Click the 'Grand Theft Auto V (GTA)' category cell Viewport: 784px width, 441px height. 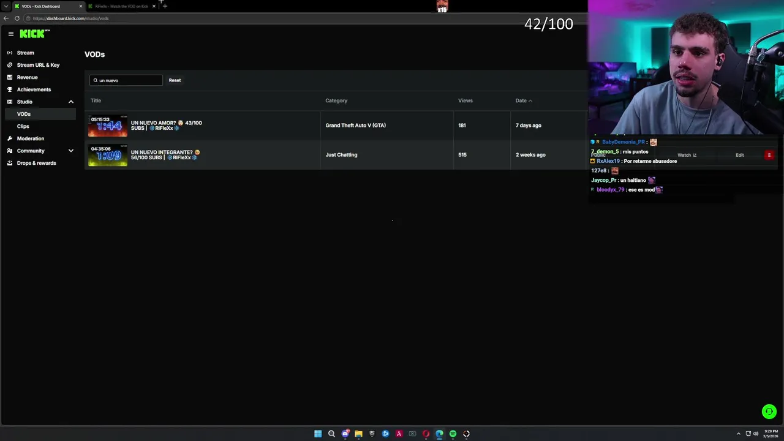coord(355,126)
